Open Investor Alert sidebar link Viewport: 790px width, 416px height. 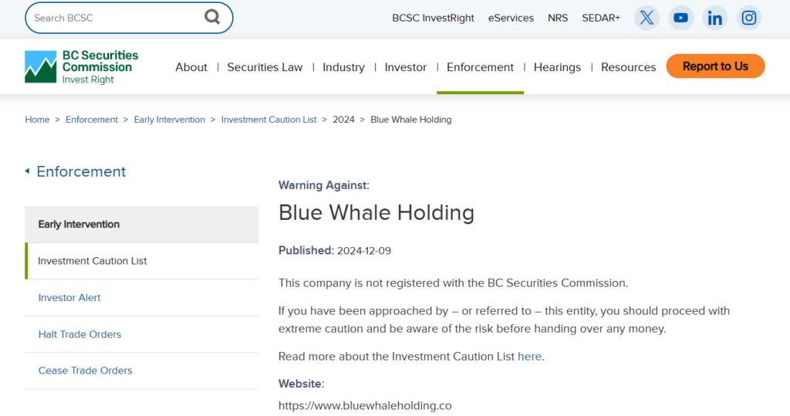click(x=69, y=297)
